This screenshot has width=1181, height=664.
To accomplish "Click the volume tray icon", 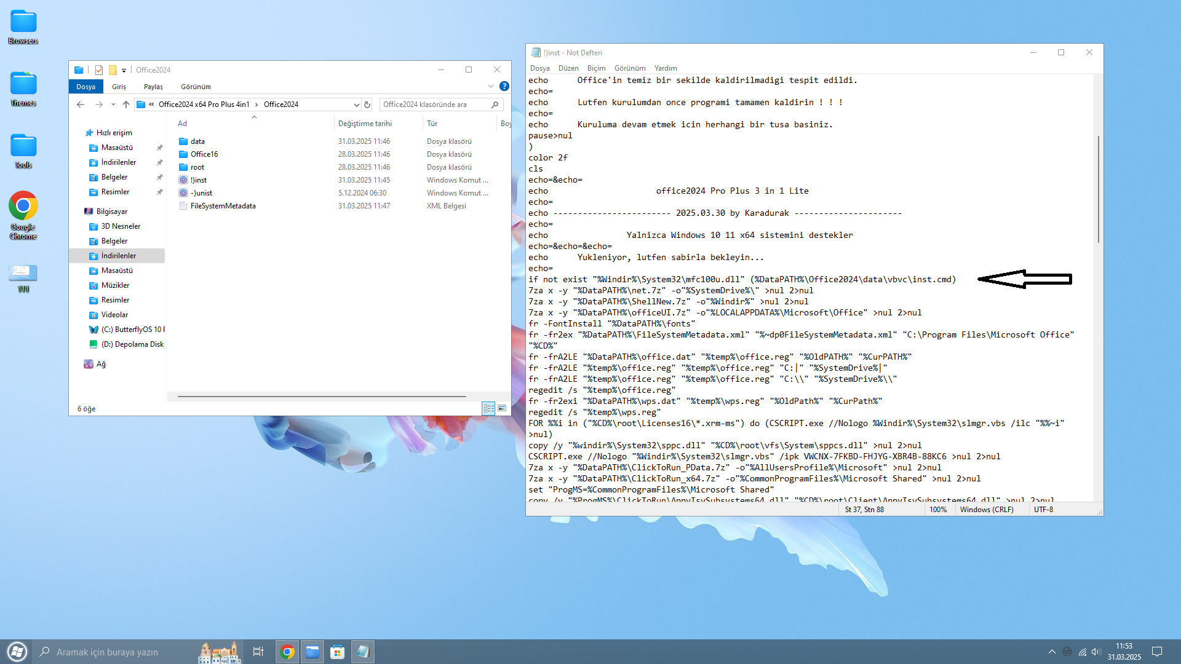I will (1096, 652).
